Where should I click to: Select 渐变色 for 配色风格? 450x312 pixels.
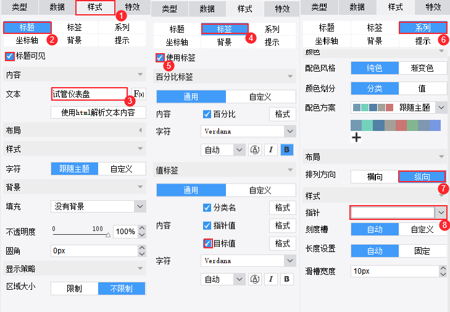[422, 68]
